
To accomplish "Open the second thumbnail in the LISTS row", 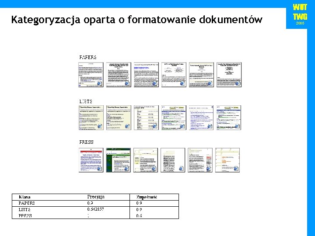I will (x=119, y=118).
